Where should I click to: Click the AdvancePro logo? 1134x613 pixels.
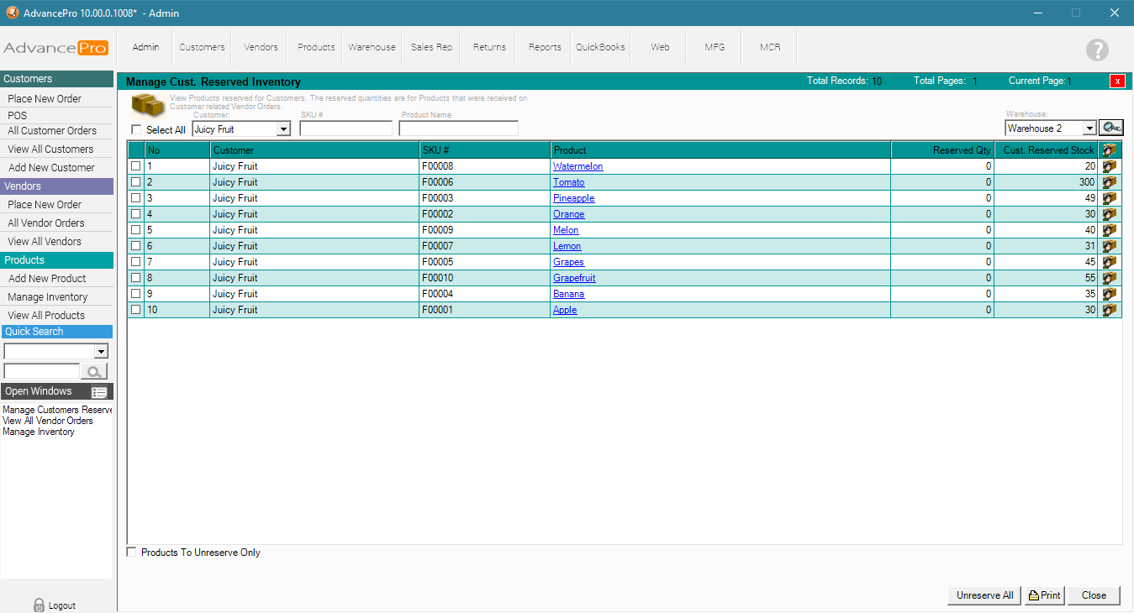point(55,48)
